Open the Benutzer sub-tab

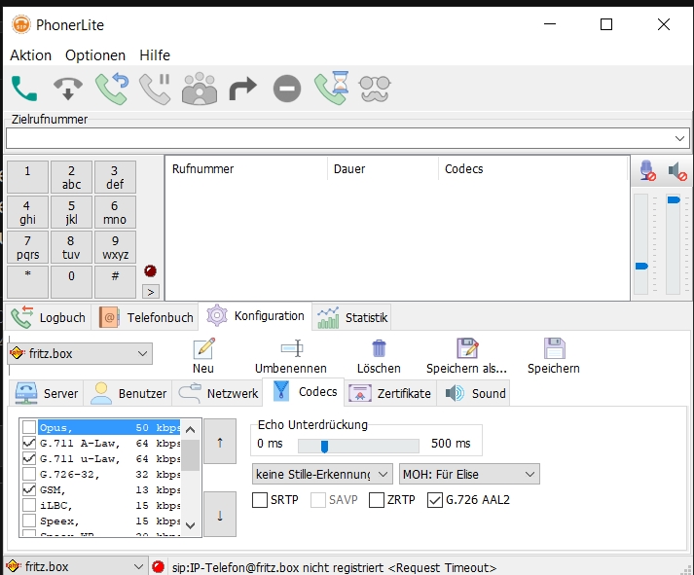[128, 393]
